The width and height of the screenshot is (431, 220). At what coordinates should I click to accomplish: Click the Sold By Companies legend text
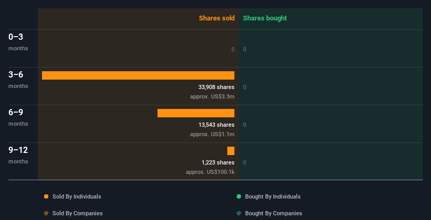pyautogui.click(x=78, y=213)
